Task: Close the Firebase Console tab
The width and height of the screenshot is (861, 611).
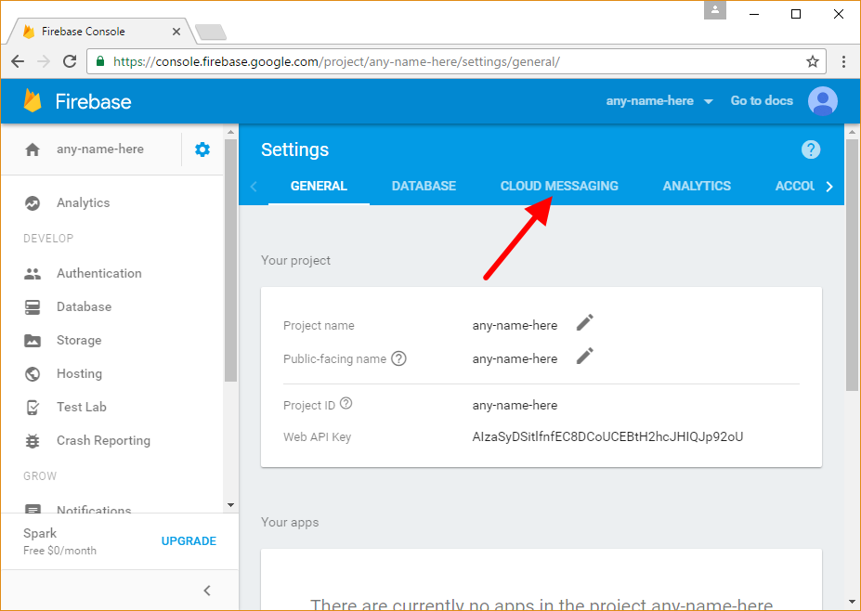Action: pos(176,32)
